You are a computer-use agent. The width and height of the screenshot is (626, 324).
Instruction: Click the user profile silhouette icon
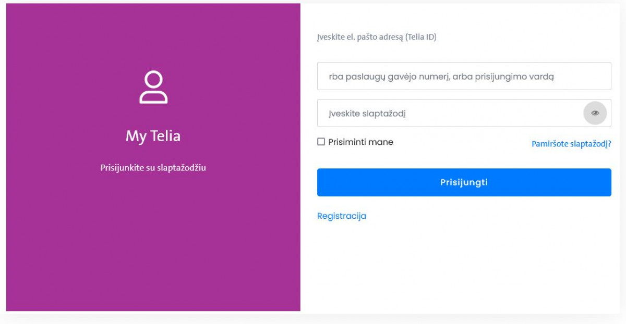click(153, 87)
